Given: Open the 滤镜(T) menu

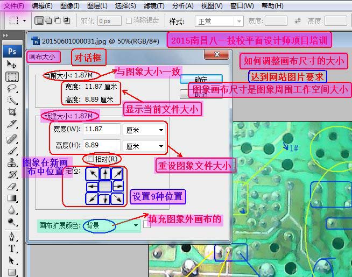Looking at the screenshot, I should [x=153, y=6].
